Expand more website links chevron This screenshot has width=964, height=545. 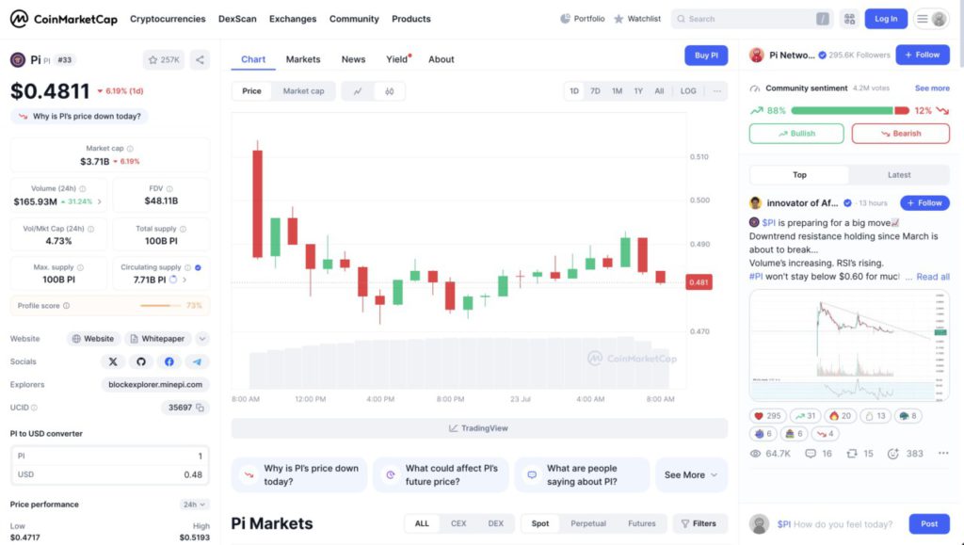(x=202, y=339)
